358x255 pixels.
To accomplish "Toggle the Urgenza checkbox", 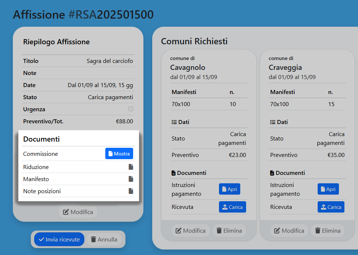I will pos(131,109).
